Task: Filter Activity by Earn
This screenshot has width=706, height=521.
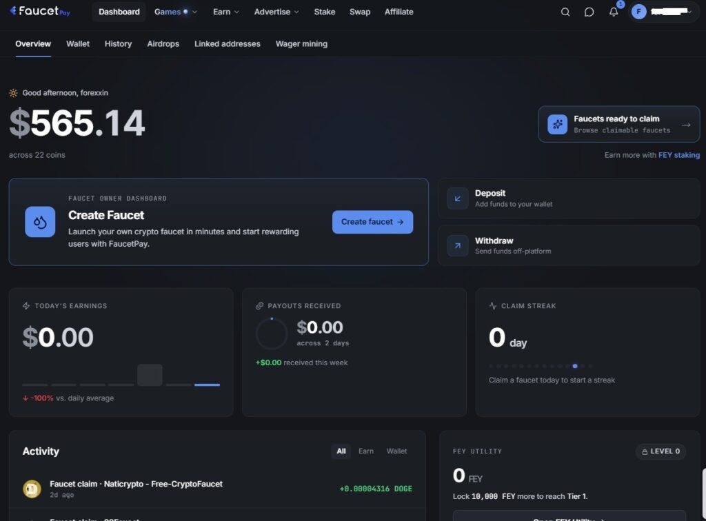Action: pyautogui.click(x=366, y=451)
